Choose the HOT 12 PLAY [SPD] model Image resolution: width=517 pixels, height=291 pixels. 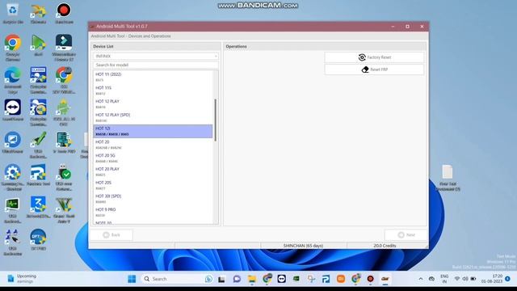pyautogui.click(x=153, y=117)
